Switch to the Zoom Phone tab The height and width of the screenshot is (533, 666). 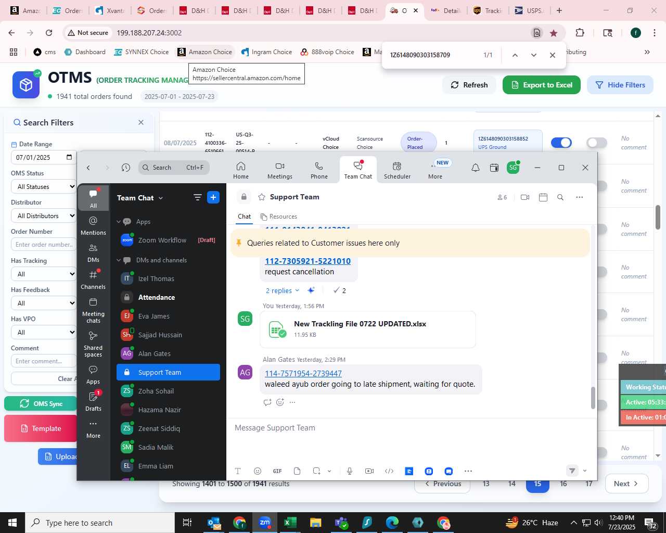(x=319, y=170)
